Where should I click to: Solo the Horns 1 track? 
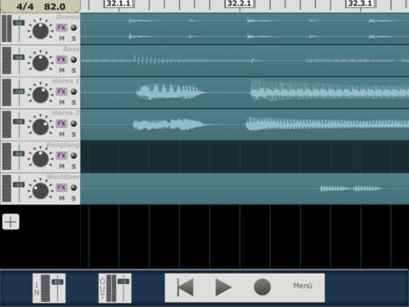(74, 102)
